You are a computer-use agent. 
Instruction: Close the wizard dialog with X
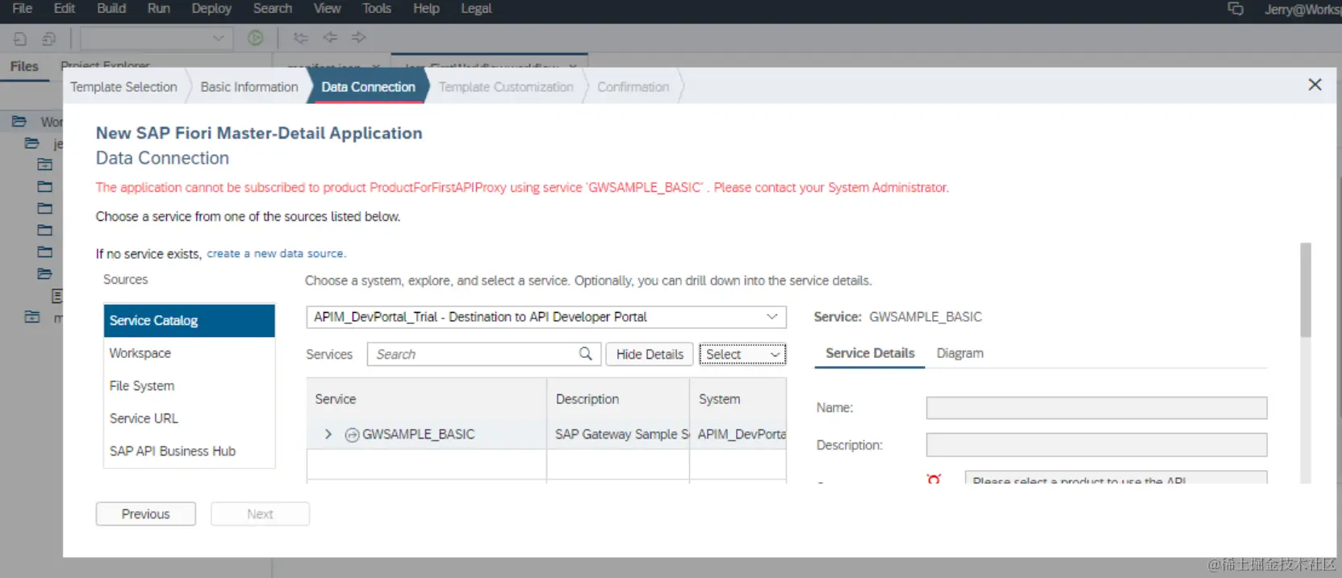pyautogui.click(x=1315, y=85)
